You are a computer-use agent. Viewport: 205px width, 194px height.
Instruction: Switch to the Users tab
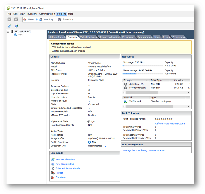coord(157,37)
